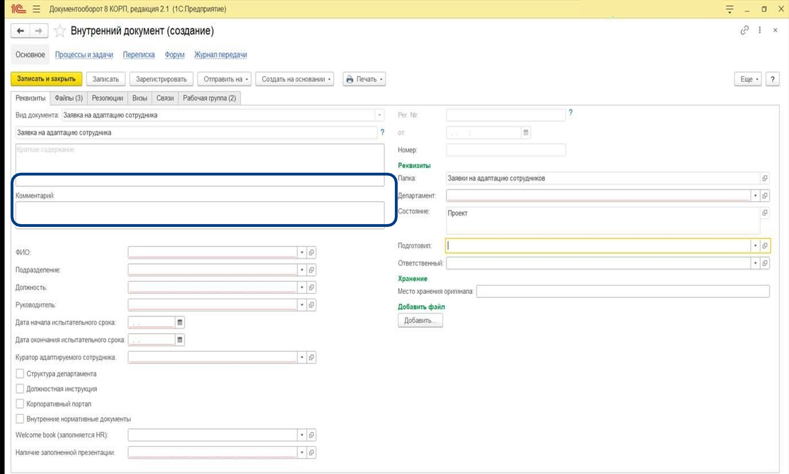Open calendar for trial period end date
The width and height of the screenshot is (789, 474).
click(x=180, y=340)
